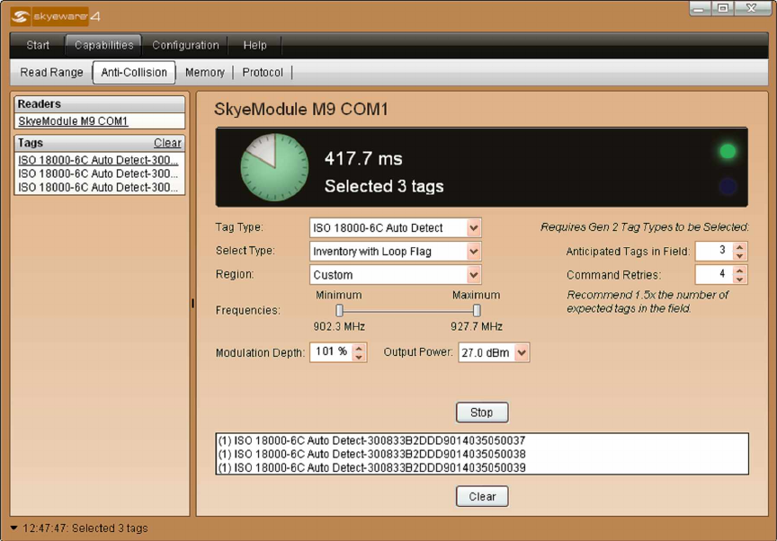The image size is (777, 541).
Task: Click the Maximum frequency slider handle
Action: click(477, 310)
